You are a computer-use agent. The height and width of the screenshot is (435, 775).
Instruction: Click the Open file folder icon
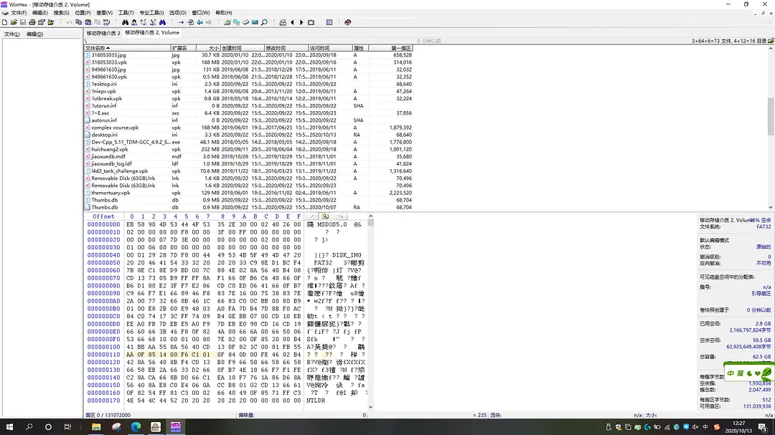(14, 22)
